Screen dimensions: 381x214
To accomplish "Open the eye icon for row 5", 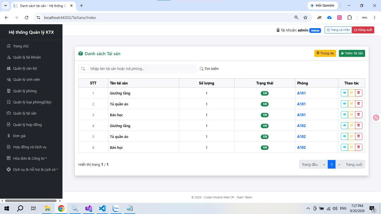I will click(x=344, y=136).
